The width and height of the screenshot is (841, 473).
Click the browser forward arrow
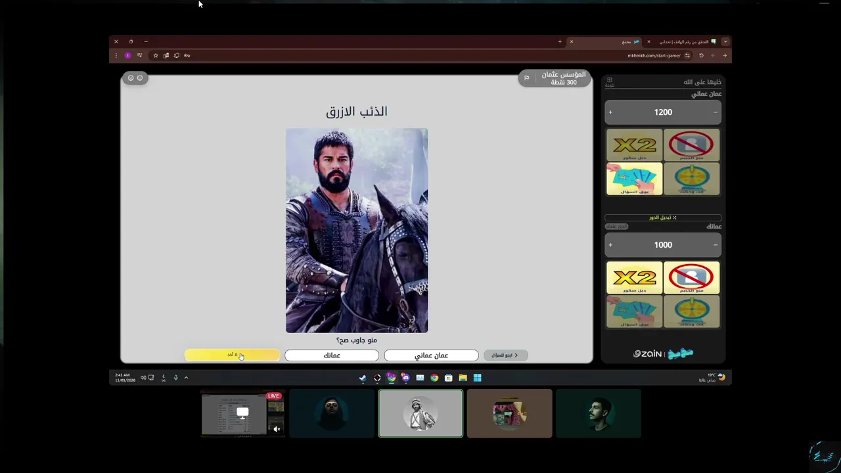point(713,56)
